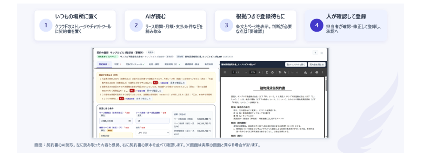Click 原本で確認した for the third warning item
This screenshot has width=421, height=168.
pyautogui.click(x=143, y=99)
